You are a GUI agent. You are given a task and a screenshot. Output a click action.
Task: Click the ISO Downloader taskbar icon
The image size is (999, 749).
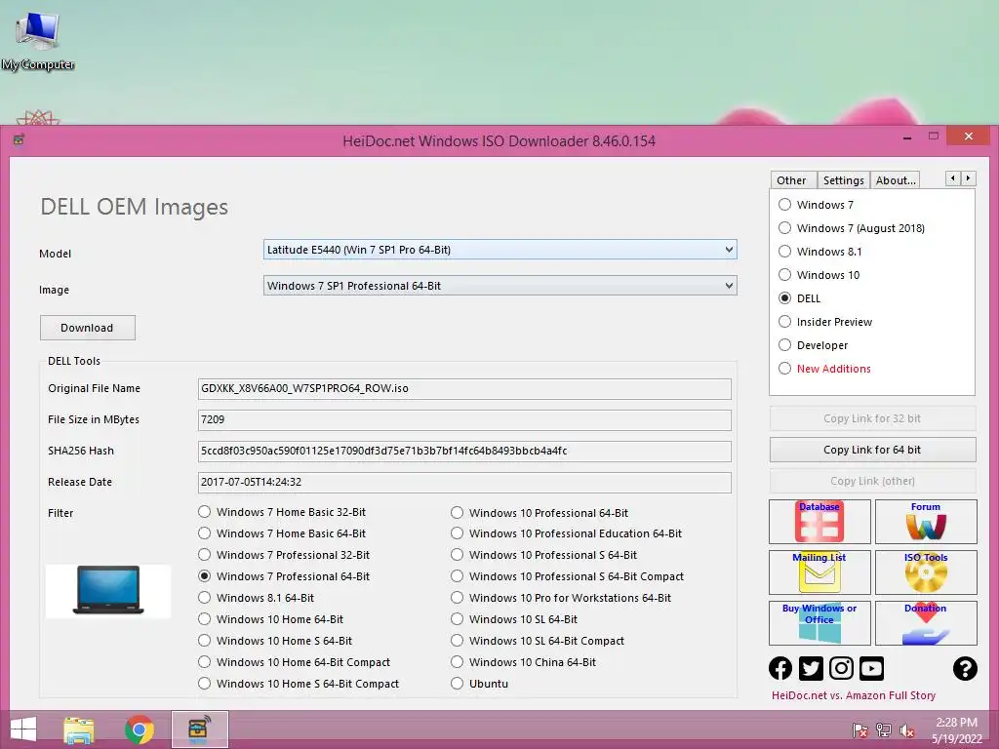click(199, 729)
